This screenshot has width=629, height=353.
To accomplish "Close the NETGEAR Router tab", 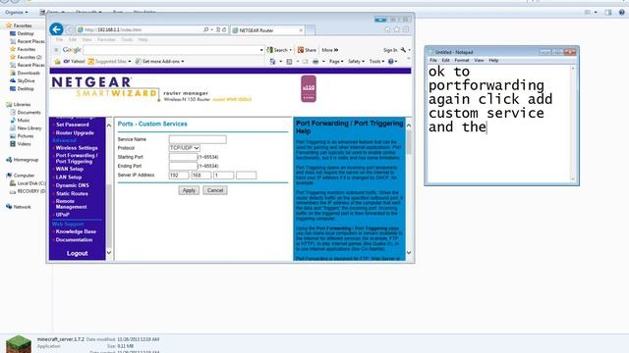I will (x=301, y=30).
